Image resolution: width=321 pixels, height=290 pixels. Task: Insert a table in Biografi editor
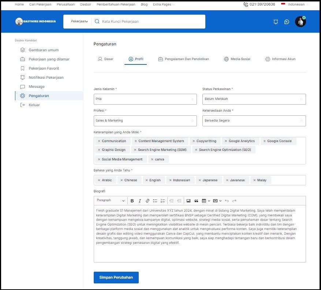pos(204,201)
